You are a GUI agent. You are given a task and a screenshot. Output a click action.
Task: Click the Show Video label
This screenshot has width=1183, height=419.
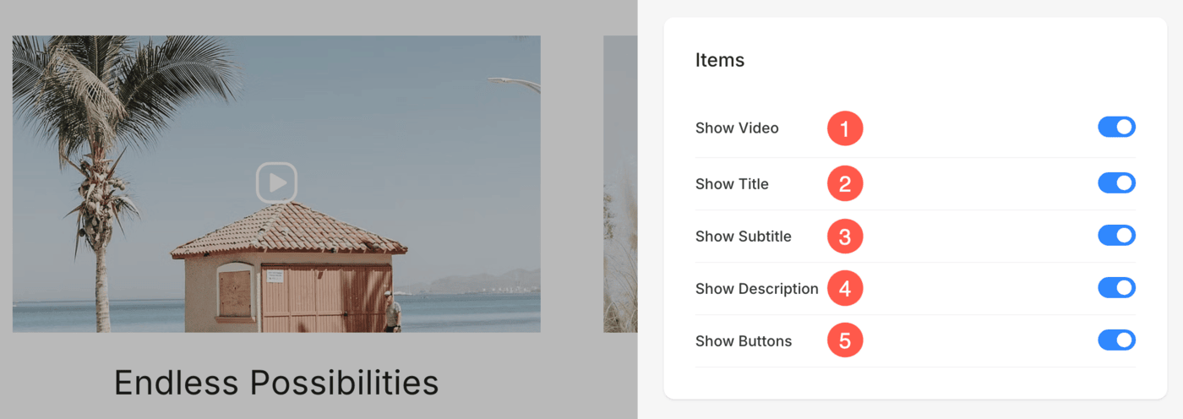pyautogui.click(x=737, y=128)
